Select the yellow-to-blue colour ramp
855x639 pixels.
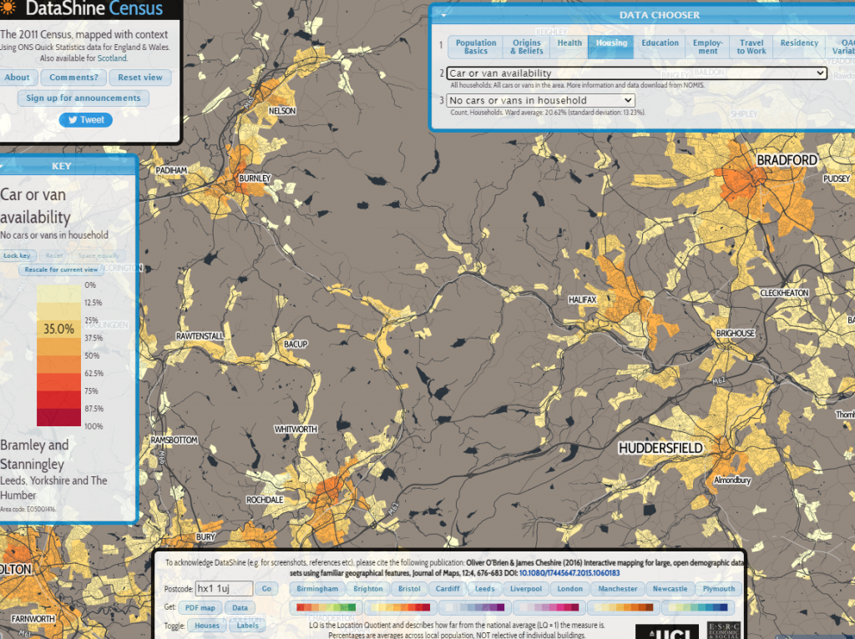pyautogui.click(x=698, y=607)
